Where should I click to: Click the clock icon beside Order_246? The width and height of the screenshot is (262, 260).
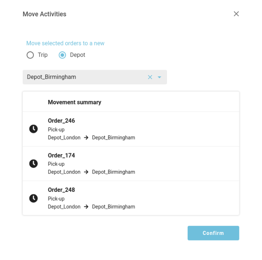[33, 129]
